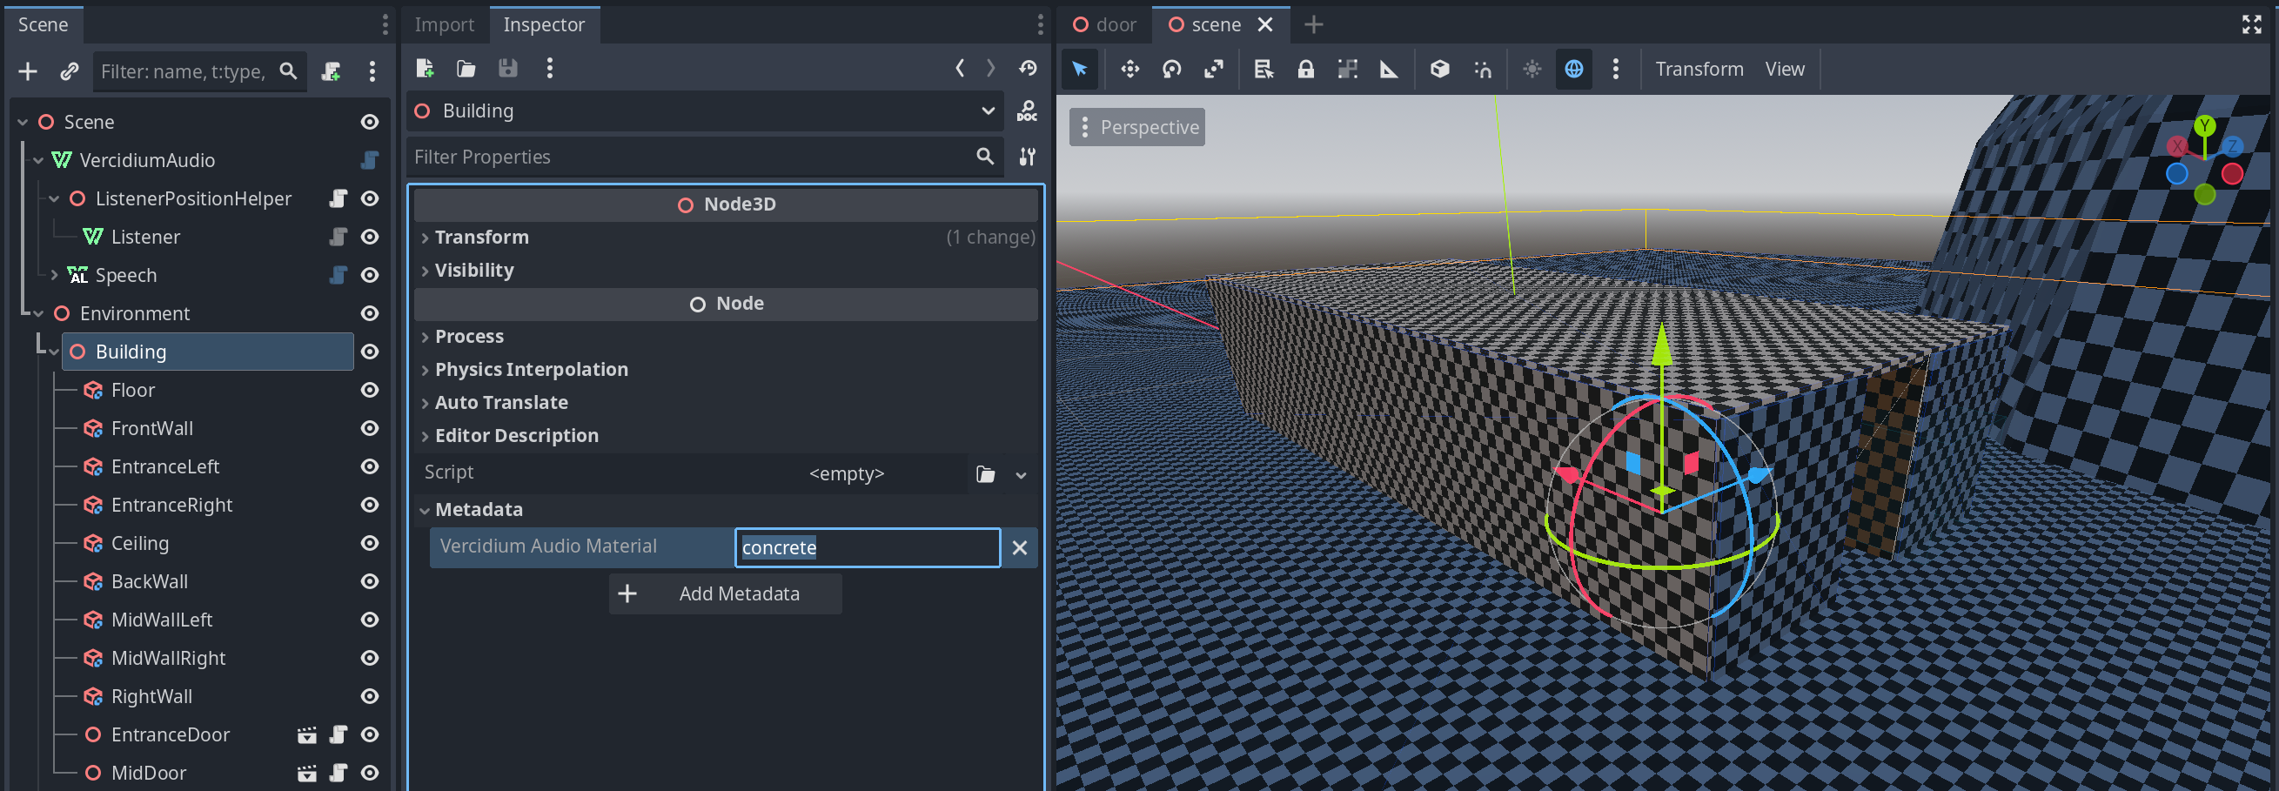The image size is (2279, 791).
Task: Toggle visibility of Scene root node
Action: 370,122
